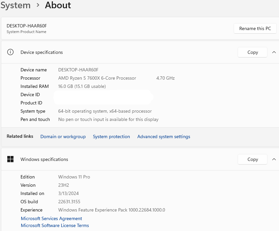Click the Windows 11 Pro edition value

click(x=74, y=177)
